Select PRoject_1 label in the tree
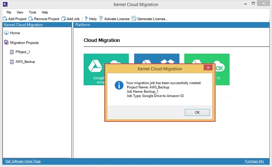 (x=23, y=52)
